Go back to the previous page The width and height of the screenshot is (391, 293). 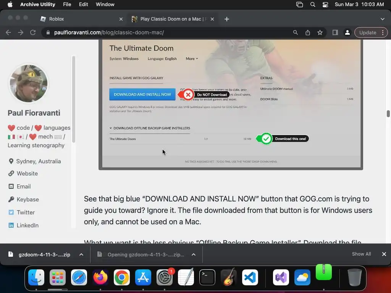point(8,32)
